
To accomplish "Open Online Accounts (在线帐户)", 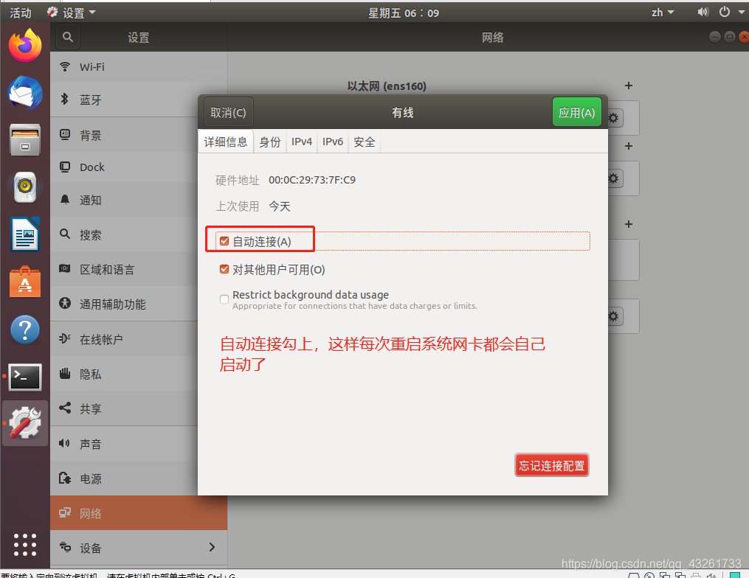I will [x=139, y=339].
